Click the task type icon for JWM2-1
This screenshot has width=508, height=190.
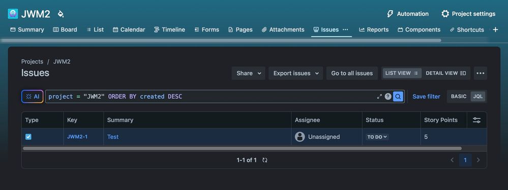click(x=28, y=137)
